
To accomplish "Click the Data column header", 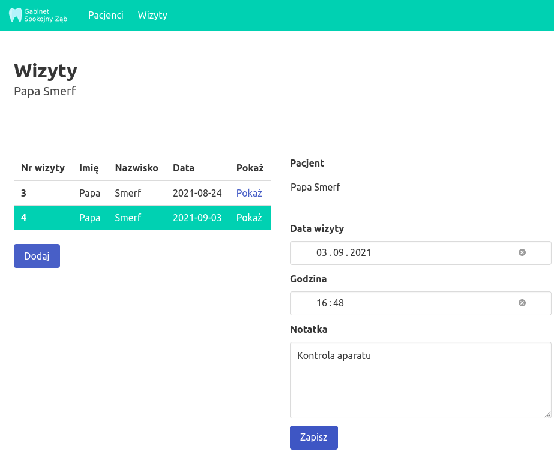I will [184, 168].
